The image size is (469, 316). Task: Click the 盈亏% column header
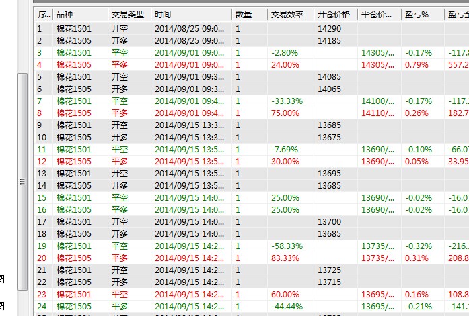pos(423,14)
